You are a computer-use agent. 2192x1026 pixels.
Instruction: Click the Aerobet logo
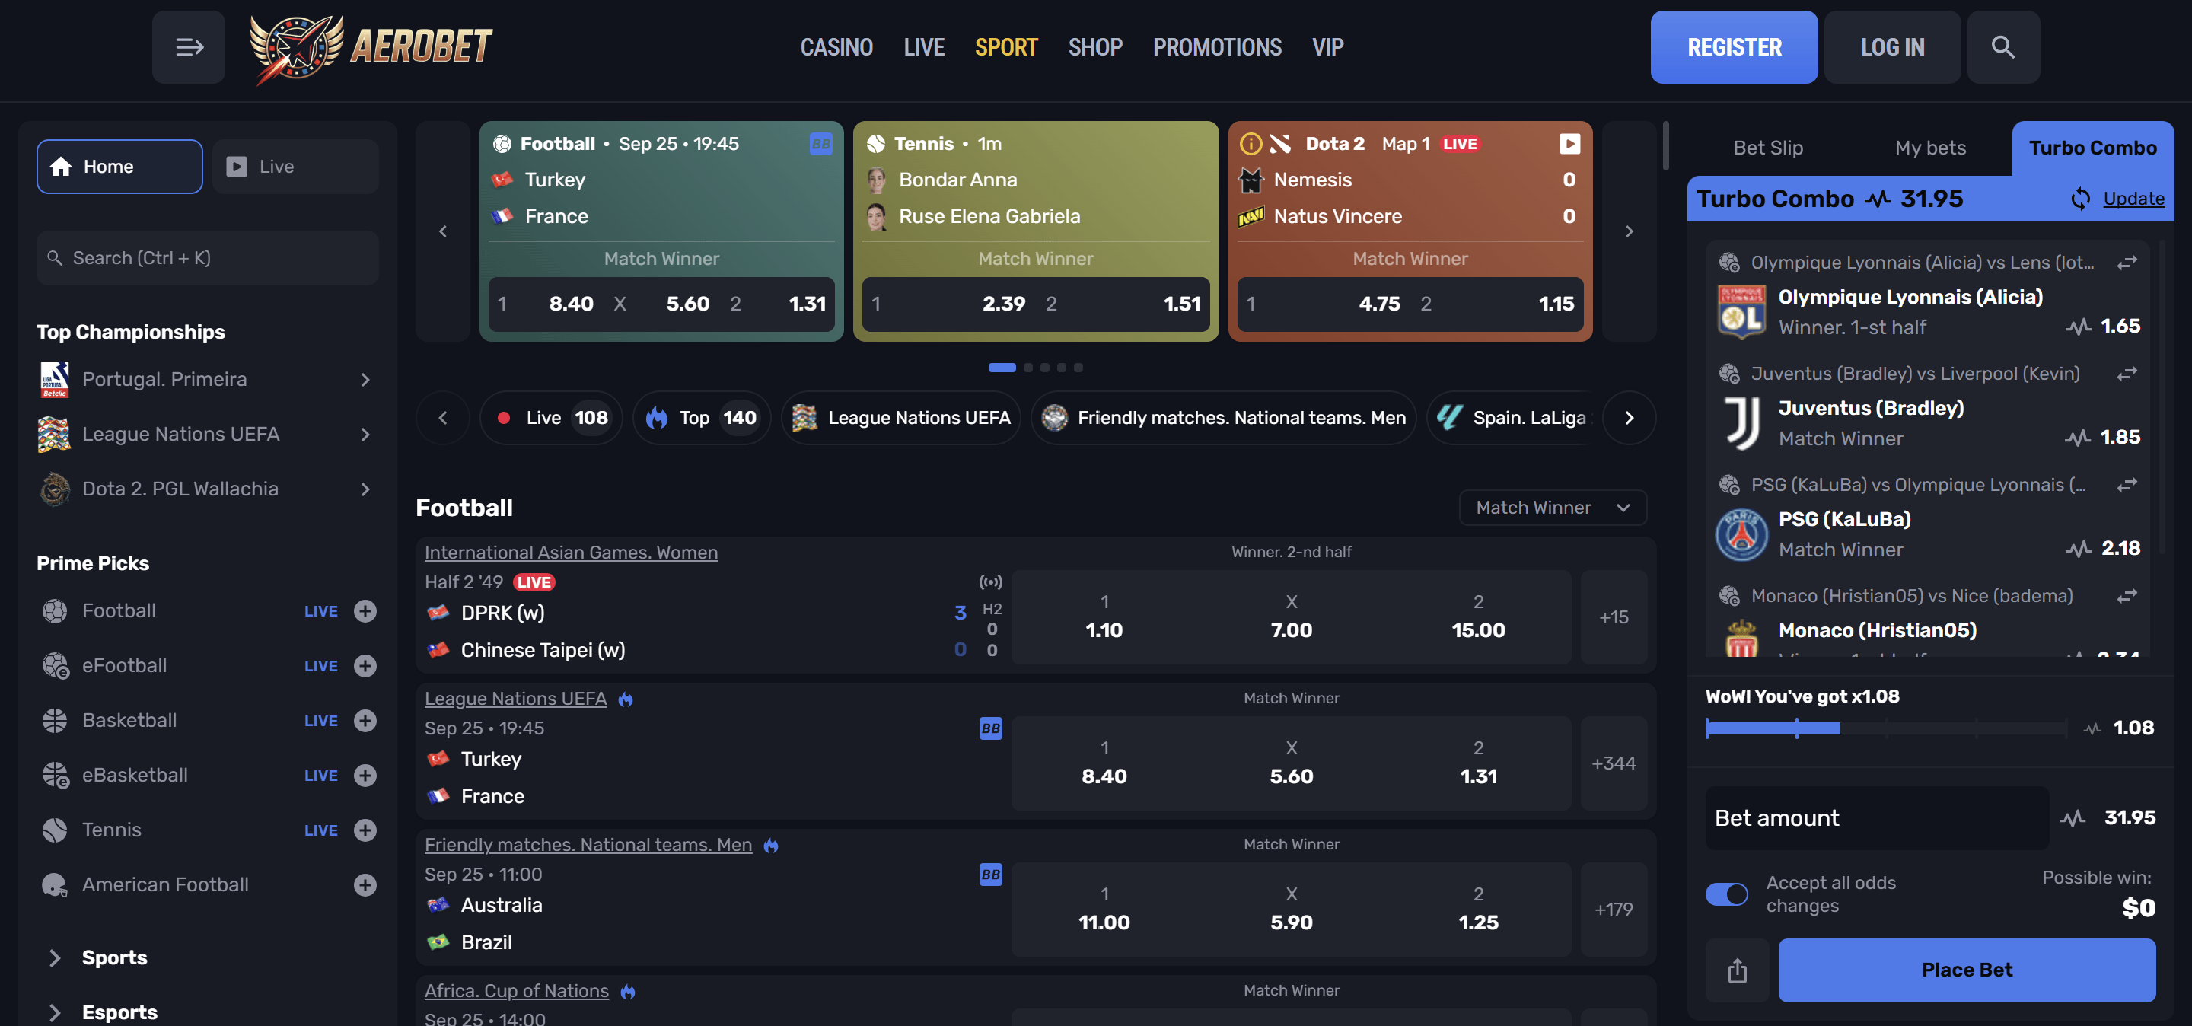371,49
